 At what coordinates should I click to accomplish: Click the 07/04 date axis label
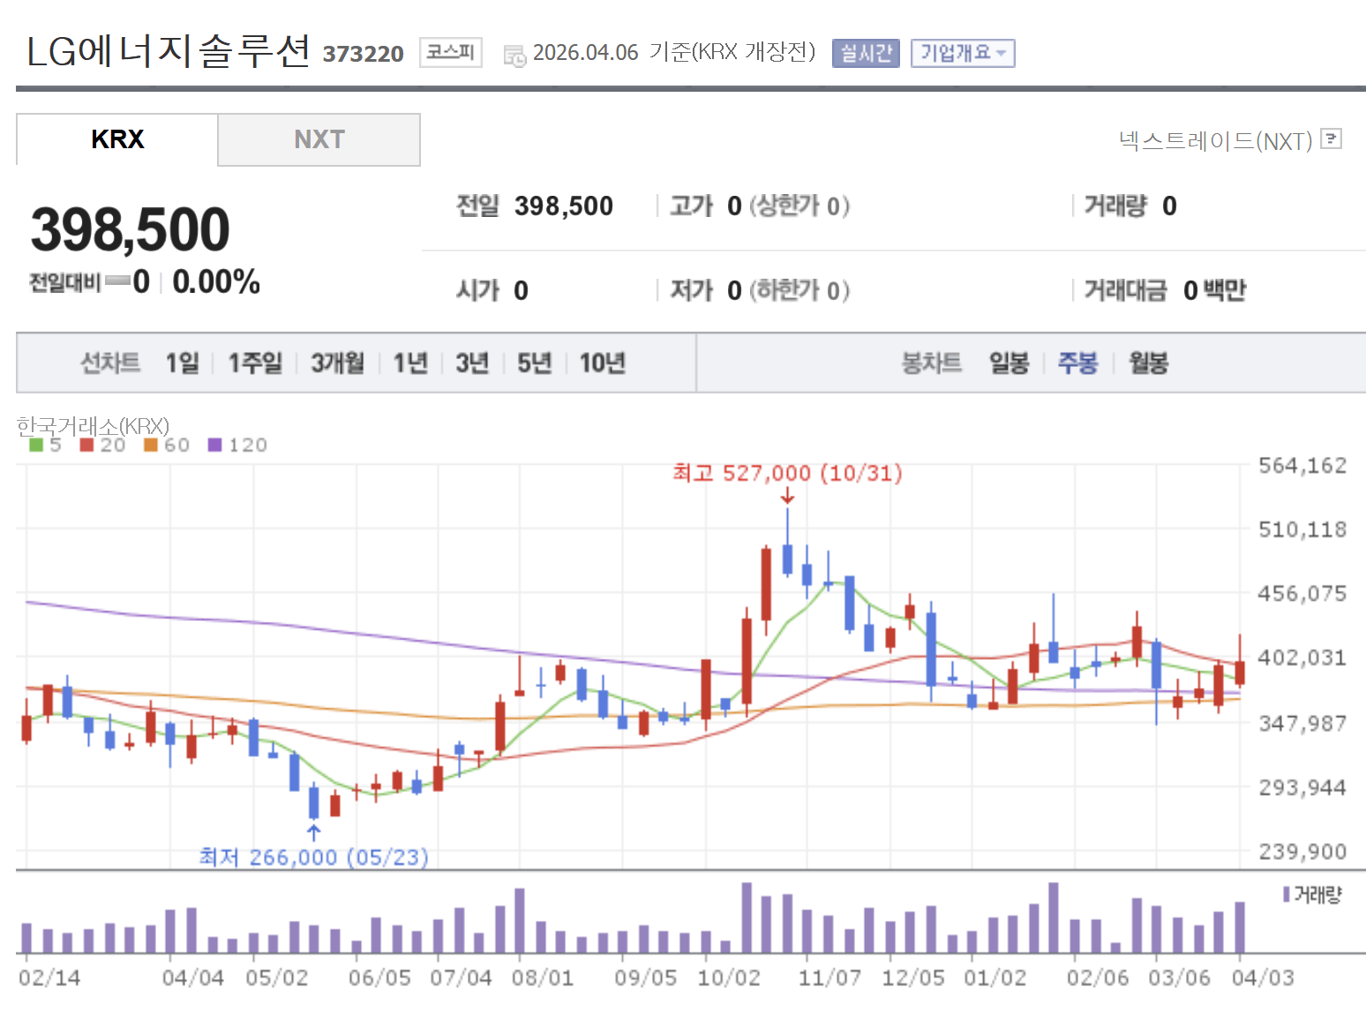coord(462,977)
